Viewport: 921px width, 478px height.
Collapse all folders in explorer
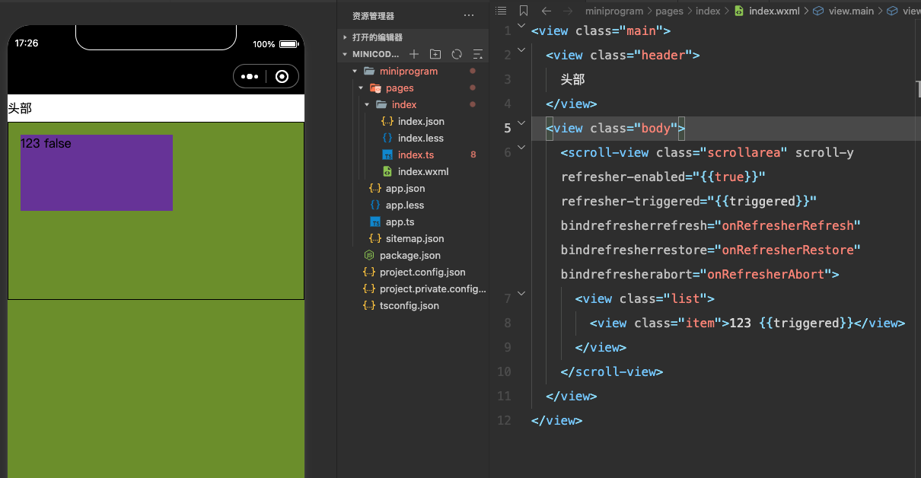coord(478,54)
